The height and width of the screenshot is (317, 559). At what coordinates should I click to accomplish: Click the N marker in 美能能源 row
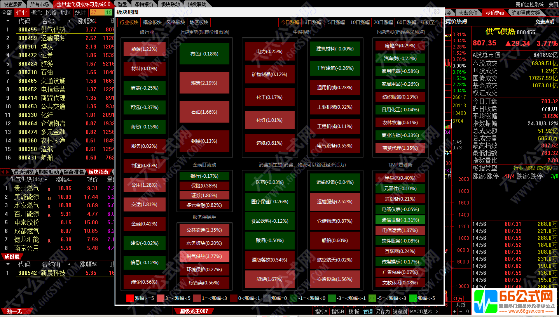pos(49,198)
